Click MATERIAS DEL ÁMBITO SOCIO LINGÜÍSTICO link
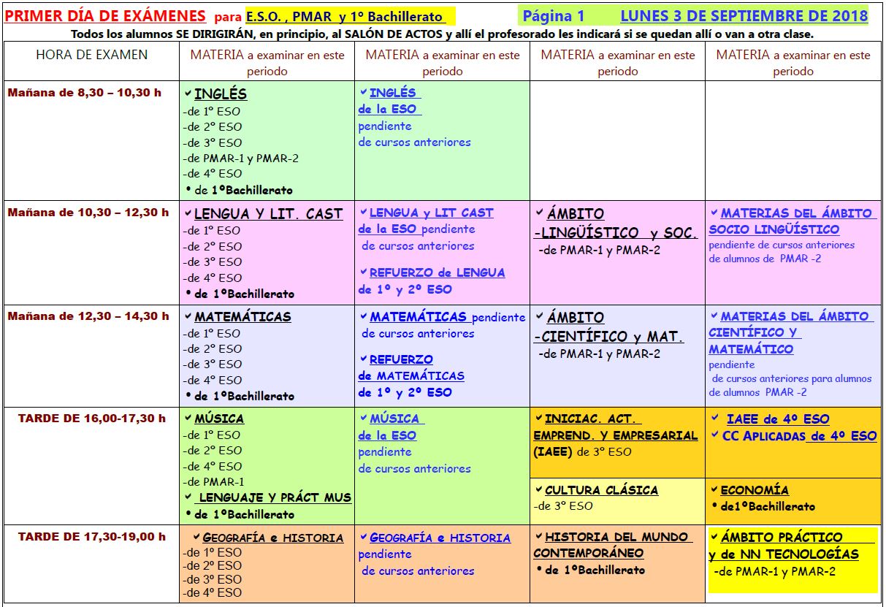The image size is (886, 607). tap(791, 221)
